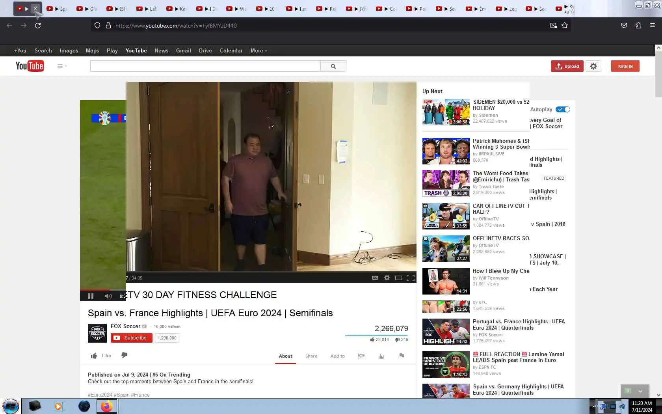The image size is (662, 414).
Task: Open the FOX Soccer channel avatar
Action: 97,333
